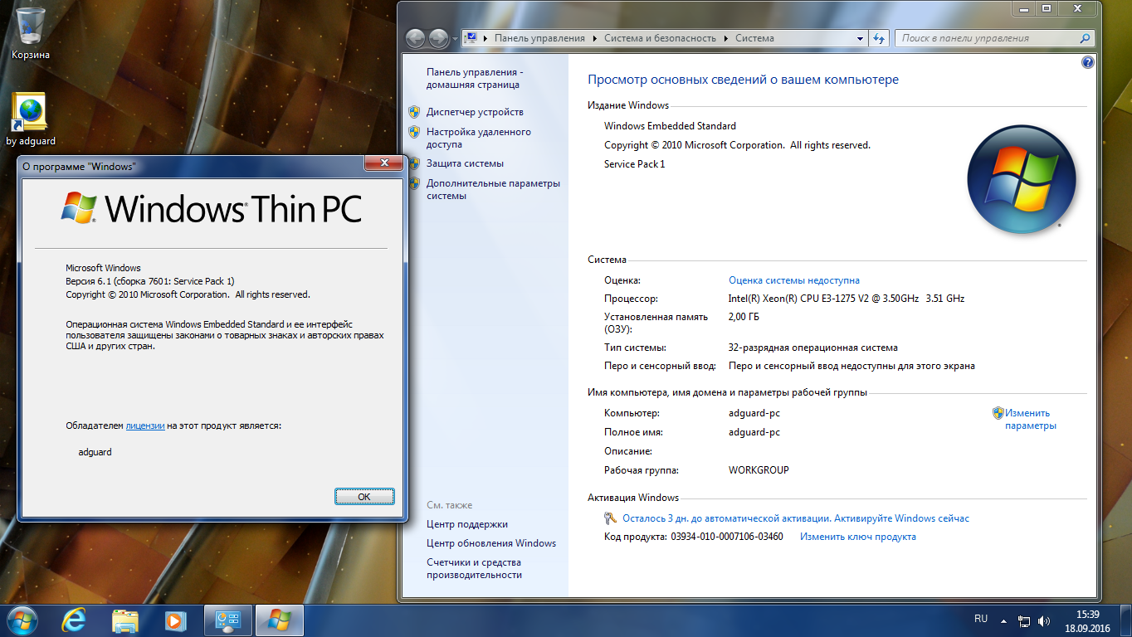Click the Forward navigation arrow

coord(439,38)
